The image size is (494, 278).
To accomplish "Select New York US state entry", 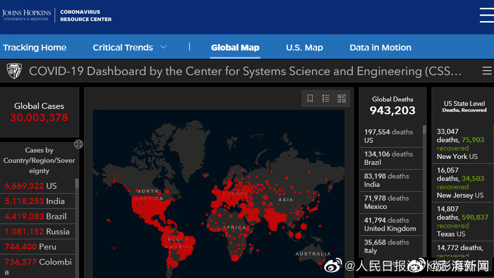I will 463,144.
